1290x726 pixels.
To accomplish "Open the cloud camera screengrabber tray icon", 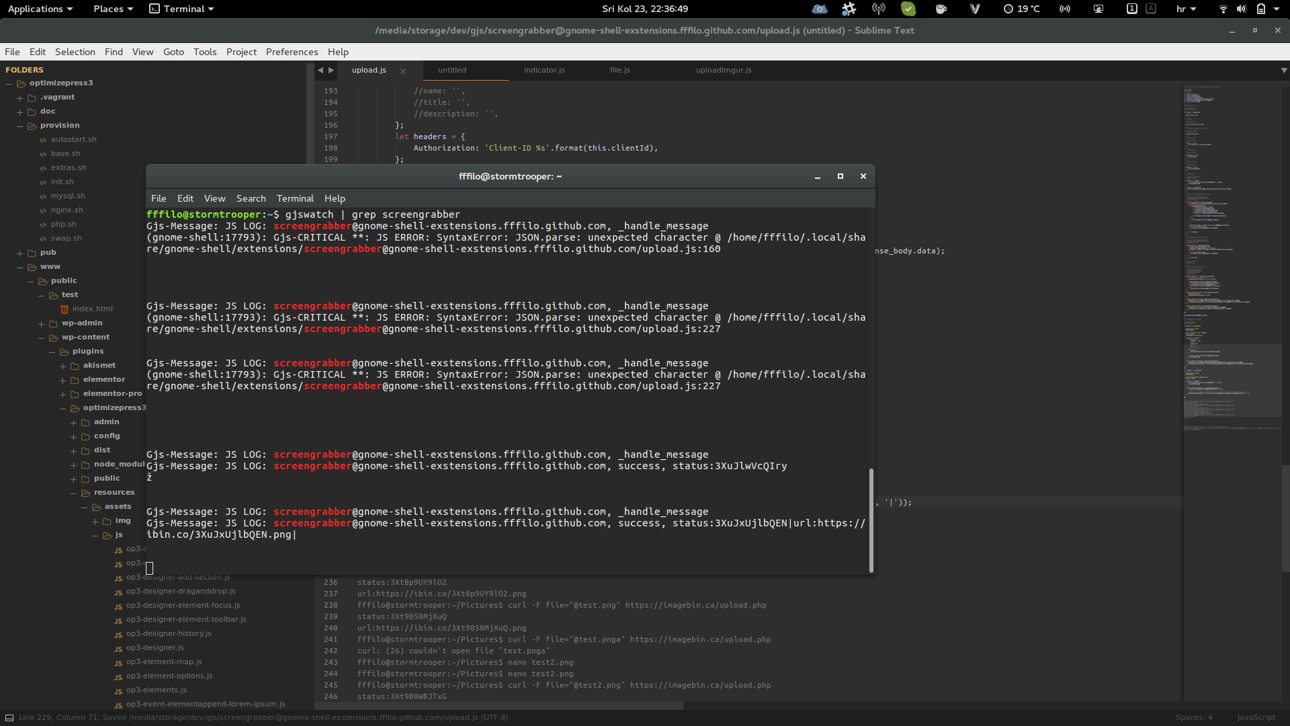I will (x=819, y=9).
